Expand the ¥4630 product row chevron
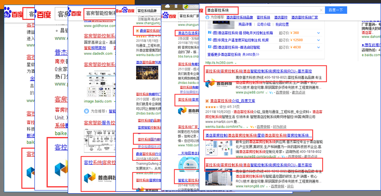Viewport: 381px width, 196px height. 319,47
